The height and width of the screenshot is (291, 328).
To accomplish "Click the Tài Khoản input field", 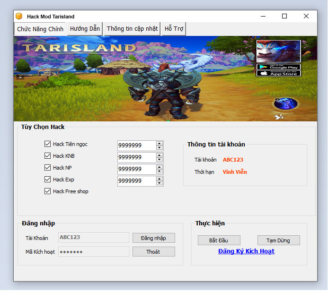I will coord(94,237).
